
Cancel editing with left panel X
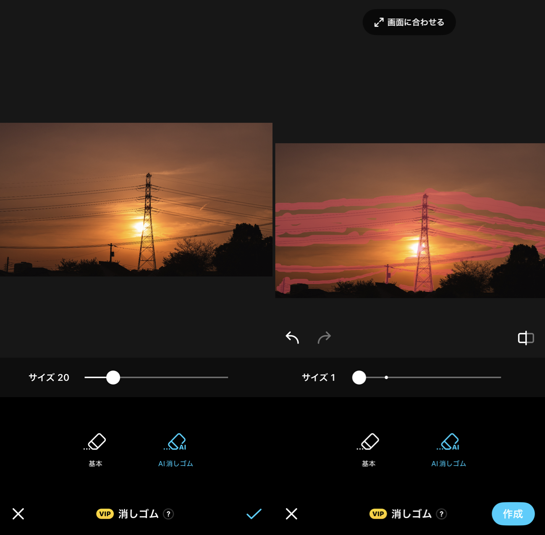coord(18,514)
